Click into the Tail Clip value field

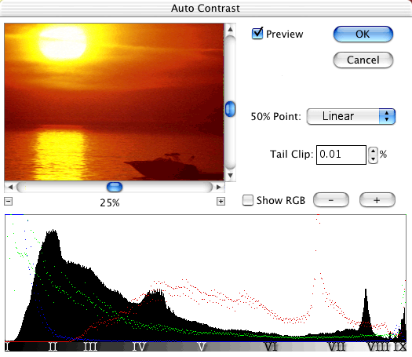coord(341,155)
